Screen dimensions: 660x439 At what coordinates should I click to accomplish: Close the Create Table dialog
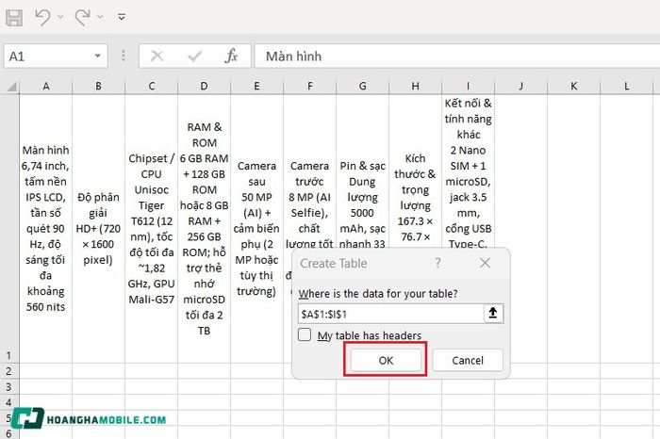pyautogui.click(x=485, y=263)
